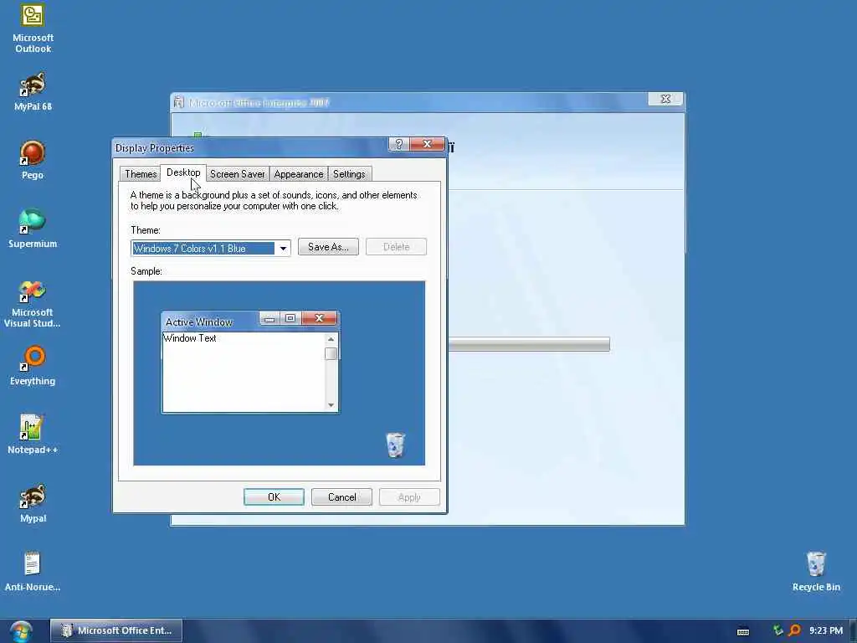Switch to the Desktop tab

[183, 172]
